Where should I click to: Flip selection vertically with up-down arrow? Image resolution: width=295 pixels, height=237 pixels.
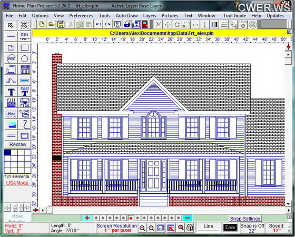pyautogui.click(x=205, y=24)
